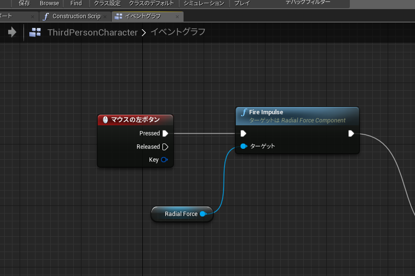The image size is (415, 276).
Task: Click the 'Key' pin label
Action: [153, 160]
